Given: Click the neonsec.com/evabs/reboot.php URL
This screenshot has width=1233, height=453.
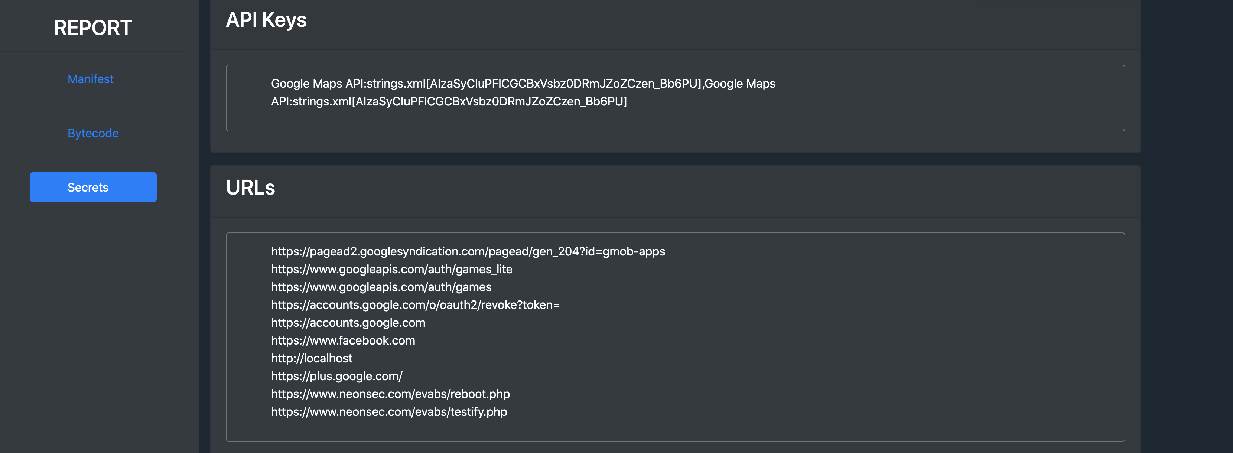Looking at the screenshot, I should (x=390, y=394).
